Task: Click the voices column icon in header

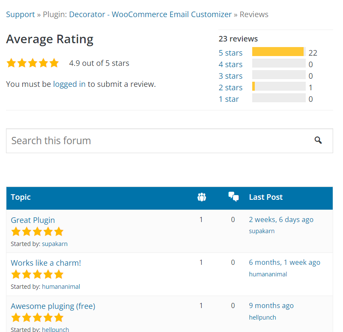Action: click(x=202, y=197)
